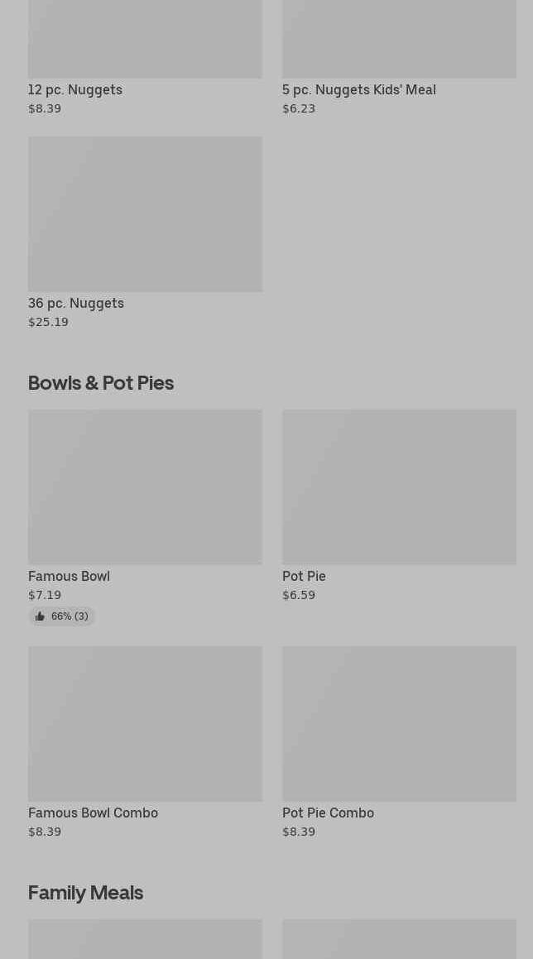Click the 66% (3) rating badge text
533x959 pixels.
(70, 616)
